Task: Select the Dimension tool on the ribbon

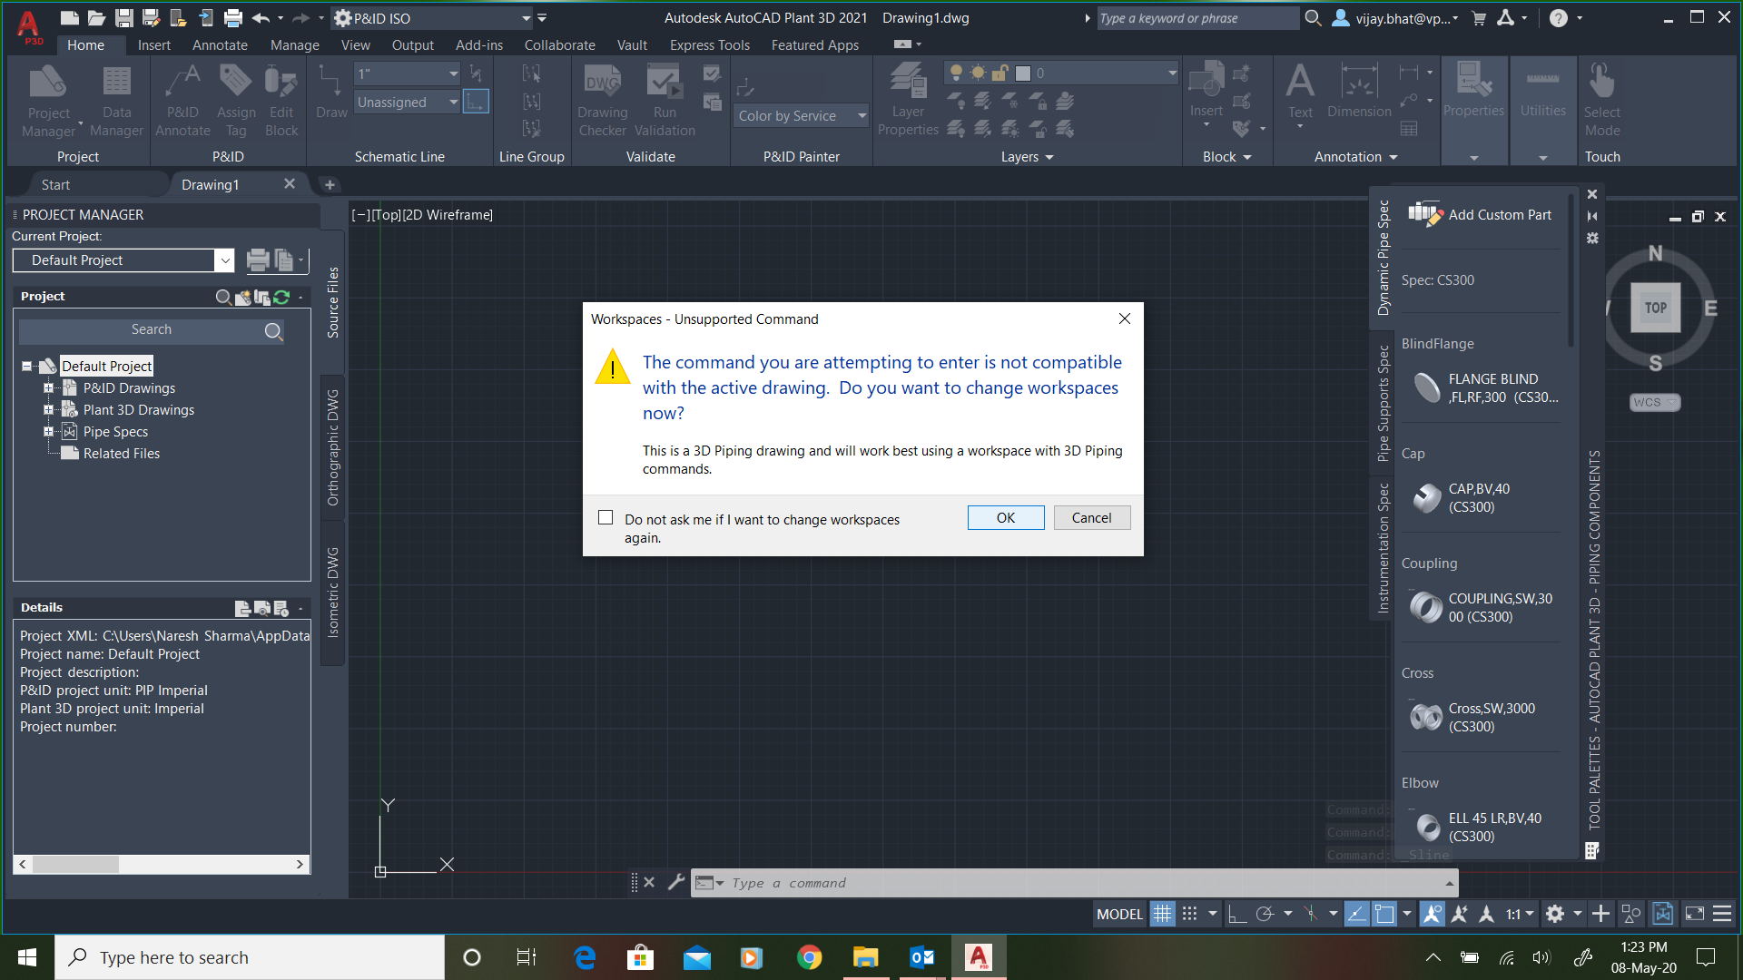Action: (1358, 95)
